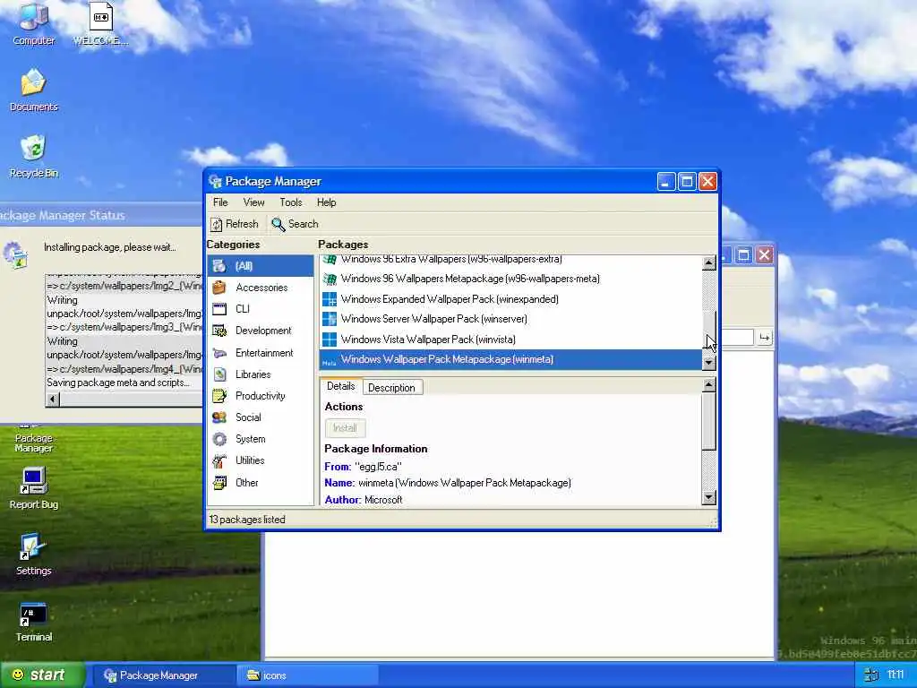The height and width of the screenshot is (688, 917).
Task: Select the Utilities category
Action: click(x=261, y=460)
